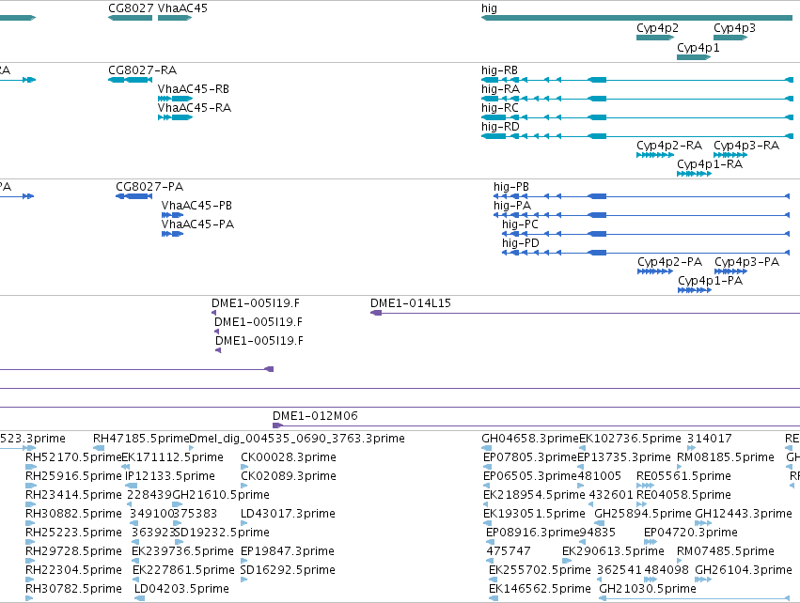Screen dimensions: 800x603
Task: Select EST LD43017.3prime
Action: click(244, 523)
